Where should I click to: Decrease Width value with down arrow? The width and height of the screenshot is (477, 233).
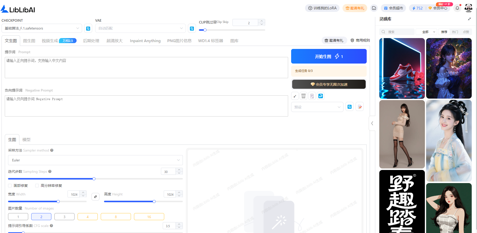click(83, 196)
